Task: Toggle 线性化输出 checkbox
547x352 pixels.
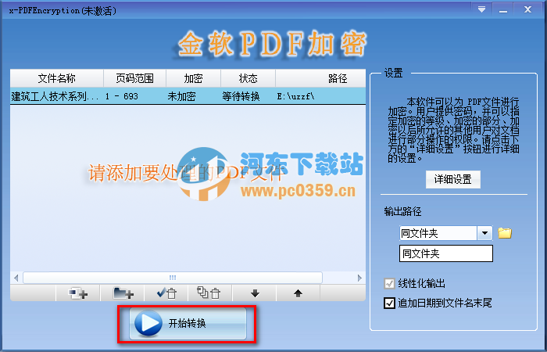Action: (x=389, y=283)
